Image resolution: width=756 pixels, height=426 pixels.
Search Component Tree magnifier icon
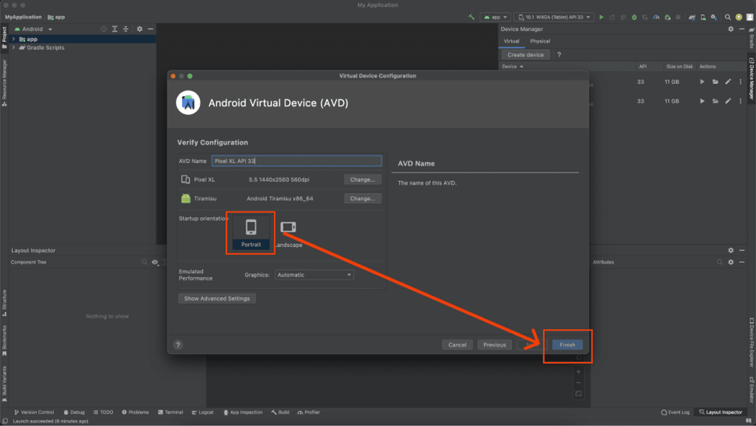145,262
